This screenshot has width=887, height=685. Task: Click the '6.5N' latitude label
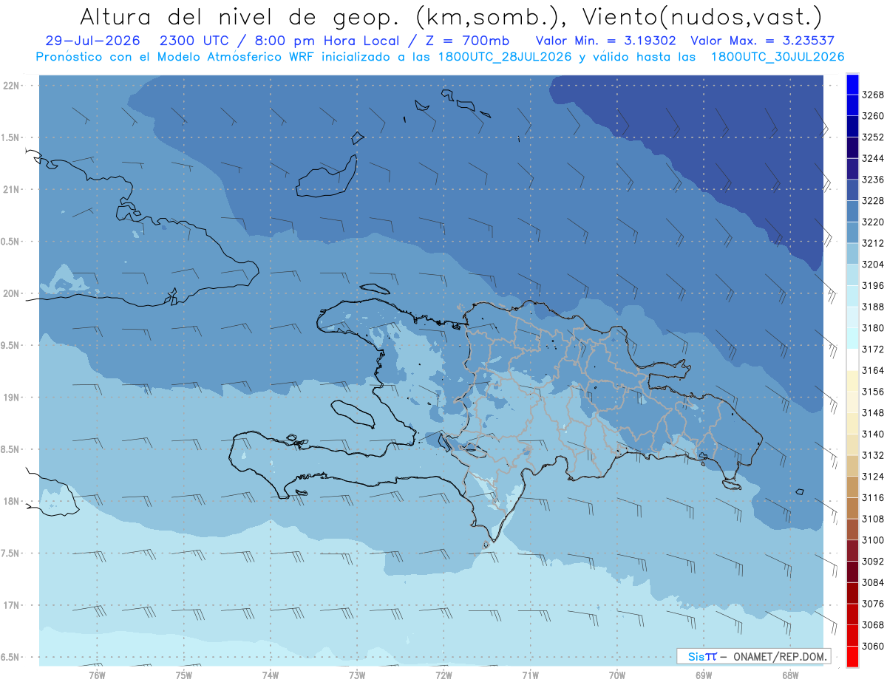point(10,657)
